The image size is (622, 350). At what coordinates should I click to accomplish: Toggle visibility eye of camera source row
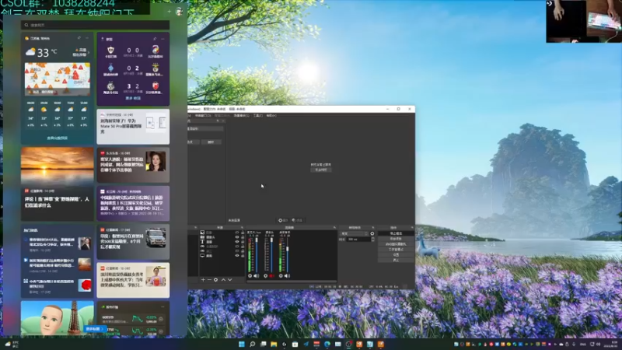pyautogui.click(x=237, y=237)
